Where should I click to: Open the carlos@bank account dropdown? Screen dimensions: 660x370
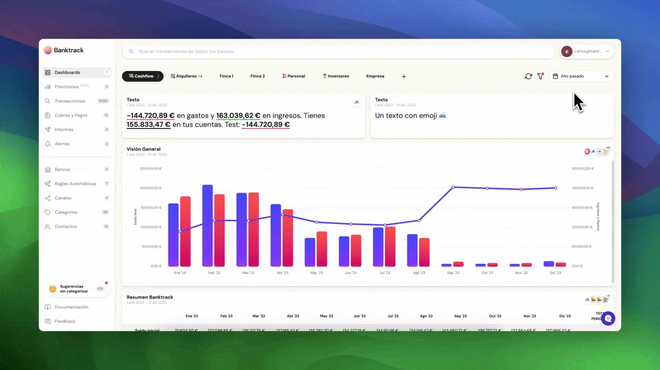(x=587, y=51)
